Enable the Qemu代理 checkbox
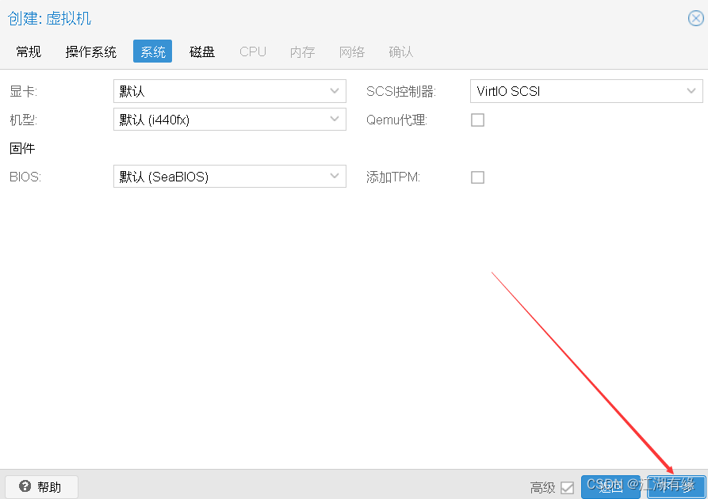This screenshot has height=499, width=708. click(477, 120)
